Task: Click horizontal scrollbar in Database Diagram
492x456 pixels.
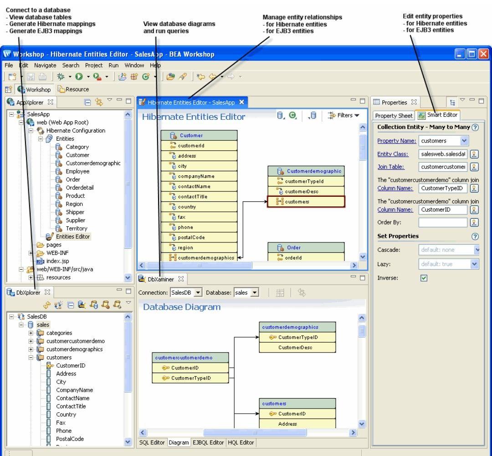Action: (x=255, y=432)
